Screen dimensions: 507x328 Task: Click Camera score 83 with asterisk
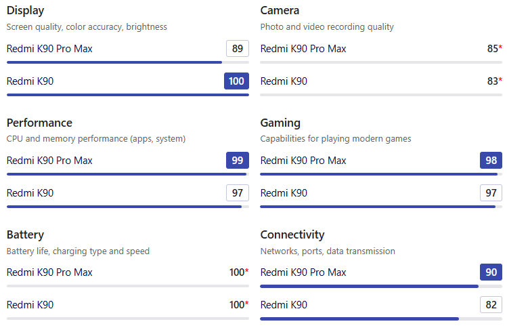pos(494,81)
